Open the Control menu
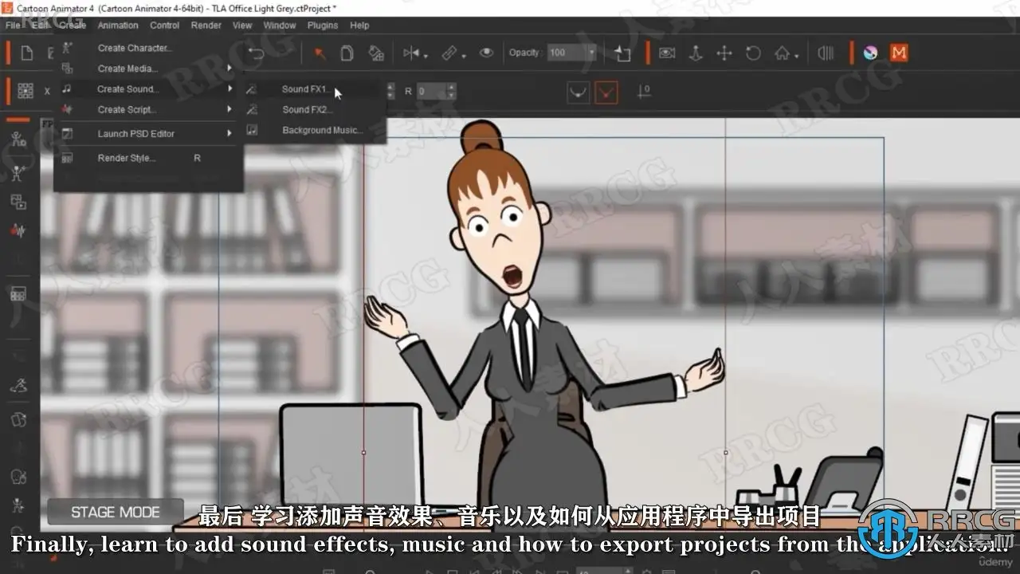The image size is (1020, 574). click(165, 26)
